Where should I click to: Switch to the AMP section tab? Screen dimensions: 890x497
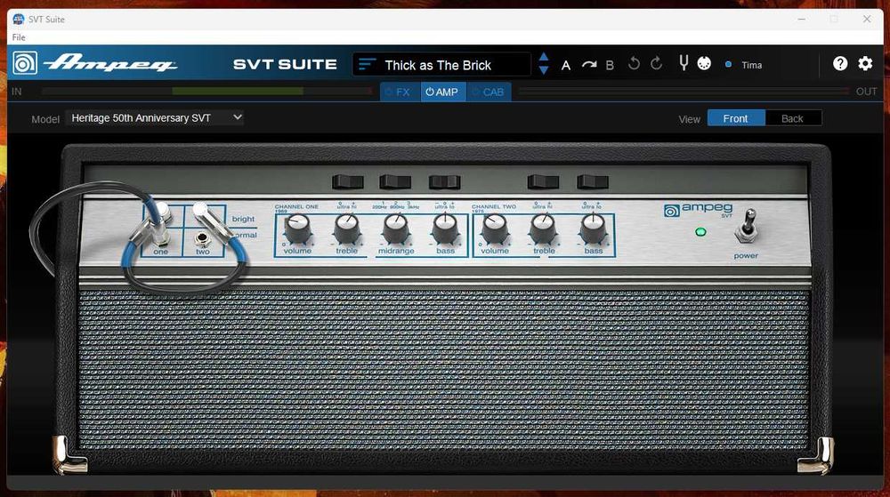[x=442, y=92]
